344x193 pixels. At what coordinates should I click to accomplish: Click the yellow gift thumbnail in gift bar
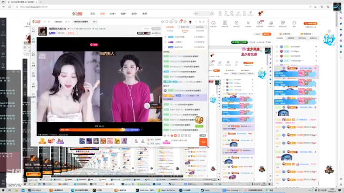[x=117, y=141]
